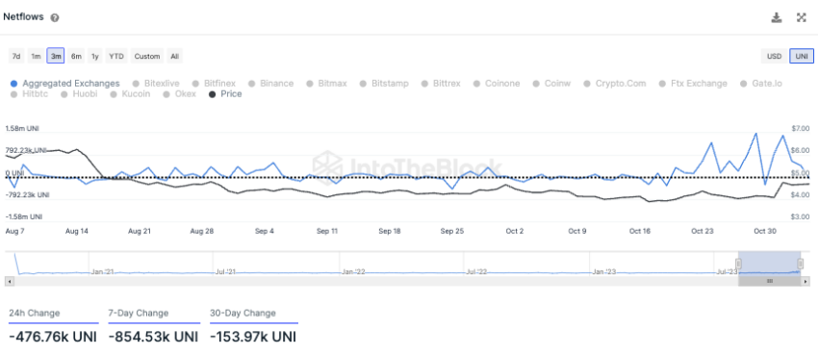
Task: Toggle Coinone series visibility
Action: [497, 84]
